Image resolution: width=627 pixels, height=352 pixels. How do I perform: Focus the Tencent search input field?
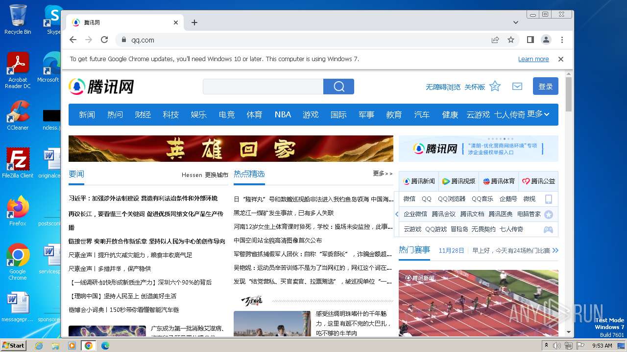coord(263,87)
